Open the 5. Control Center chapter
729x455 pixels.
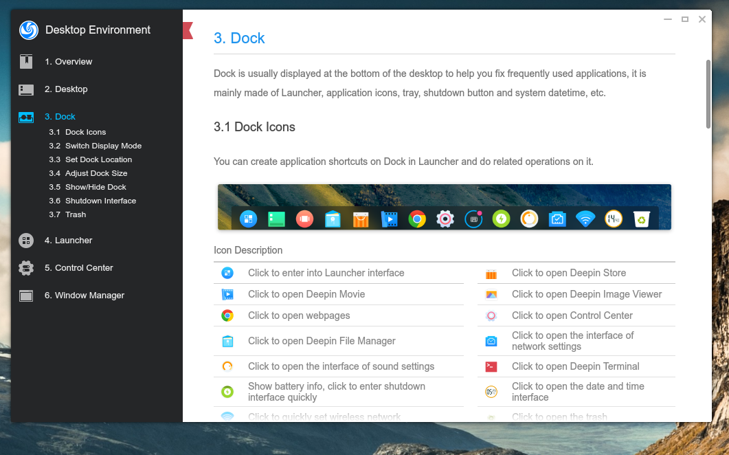tap(78, 267)
